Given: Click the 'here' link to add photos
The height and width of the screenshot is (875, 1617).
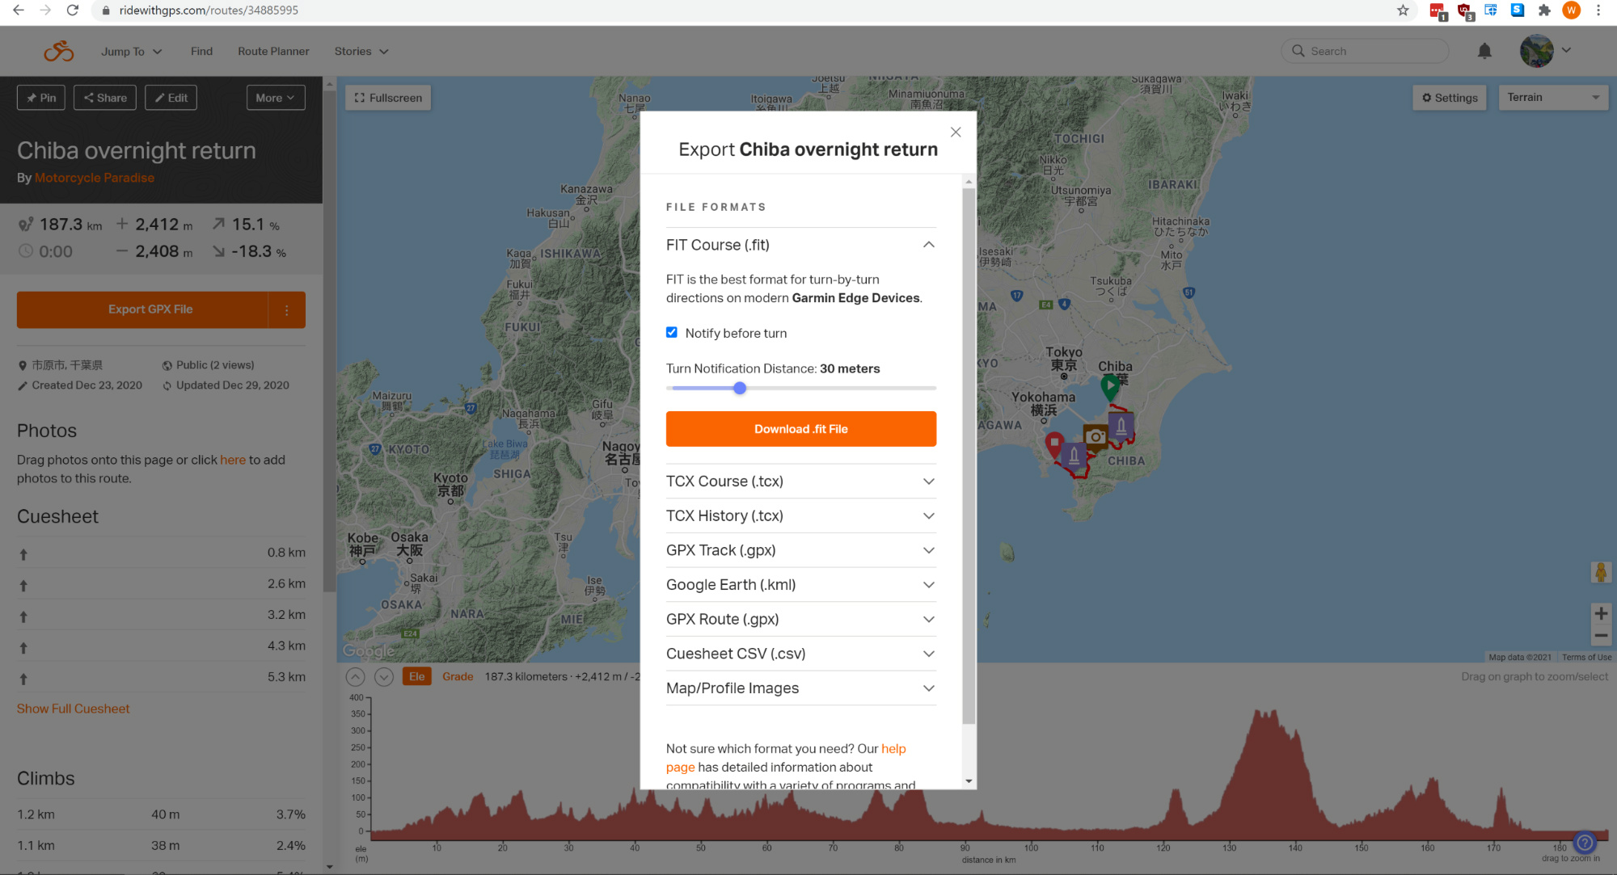Looking at the screenshot, I should (233, 460).
